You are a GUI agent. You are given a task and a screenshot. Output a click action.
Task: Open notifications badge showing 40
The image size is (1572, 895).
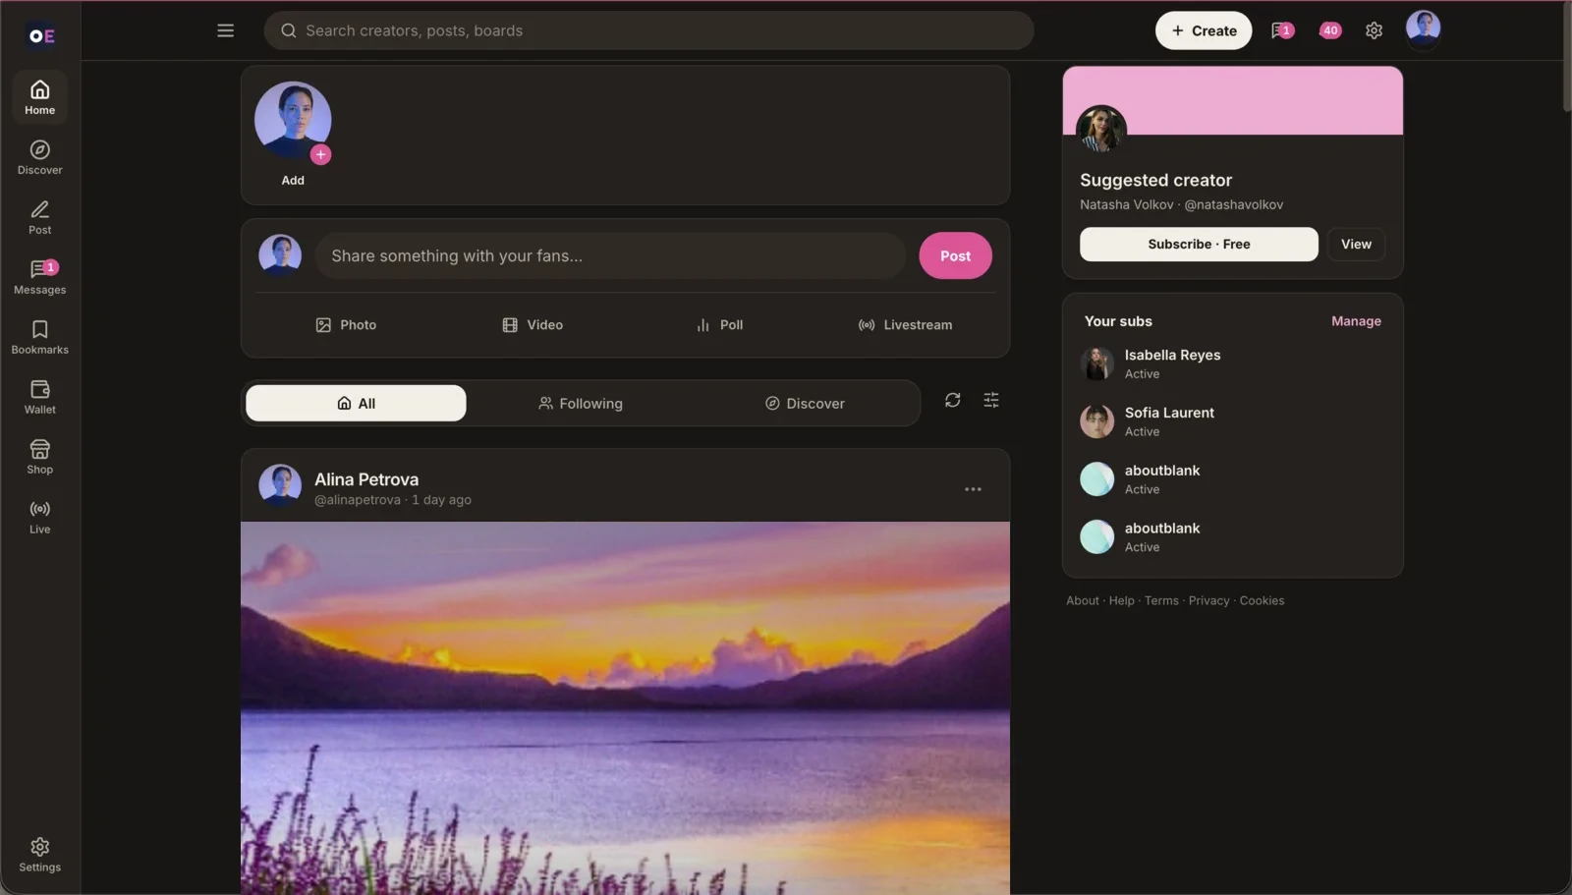tap(1329, 30)
